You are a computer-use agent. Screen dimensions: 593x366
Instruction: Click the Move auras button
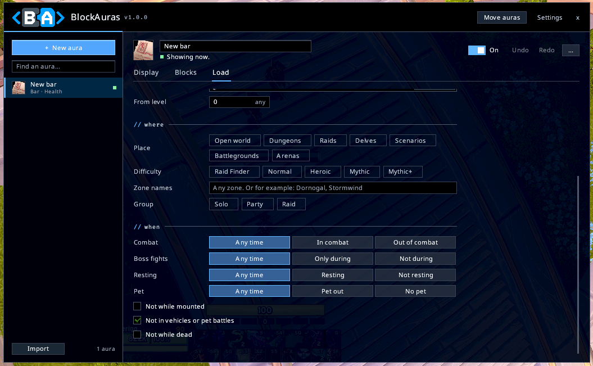tap(502, 17)
